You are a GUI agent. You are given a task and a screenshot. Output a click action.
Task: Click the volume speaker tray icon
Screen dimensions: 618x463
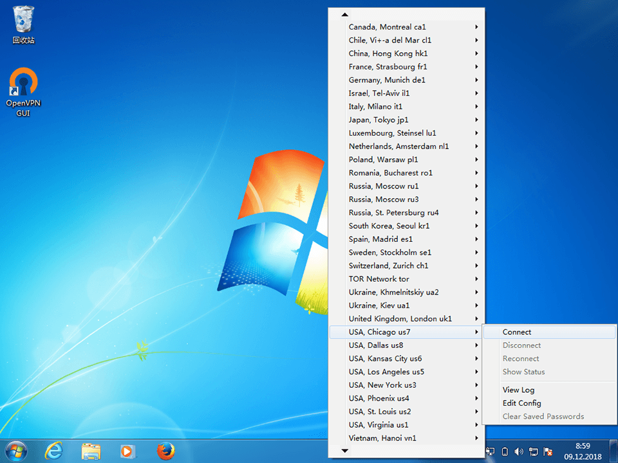(x=519, y=451)
